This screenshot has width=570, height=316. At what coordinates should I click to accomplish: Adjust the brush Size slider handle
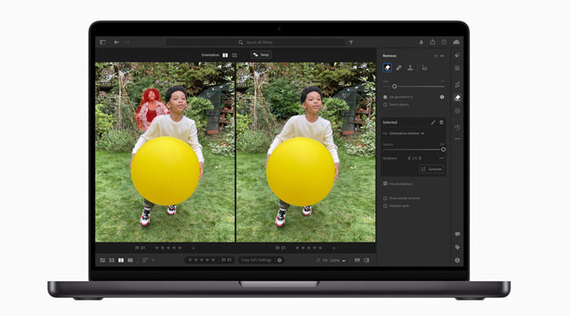click(x=394, y=86)
